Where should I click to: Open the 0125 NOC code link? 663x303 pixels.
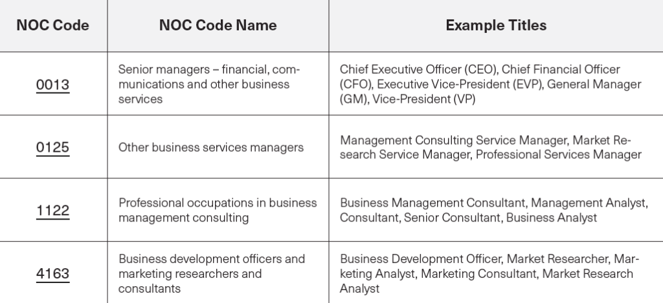coord(52,147)
